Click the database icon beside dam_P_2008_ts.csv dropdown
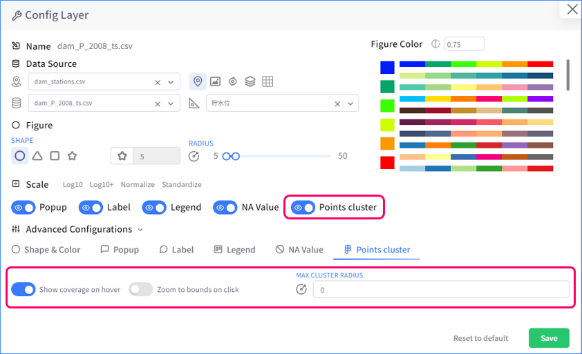The image size is (582, 354). click(x=17, y=103)
